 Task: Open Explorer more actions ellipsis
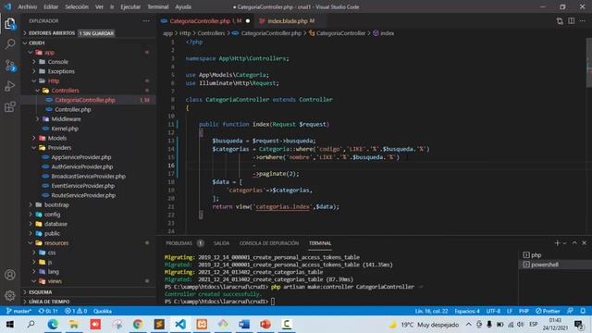coord(146,20)
